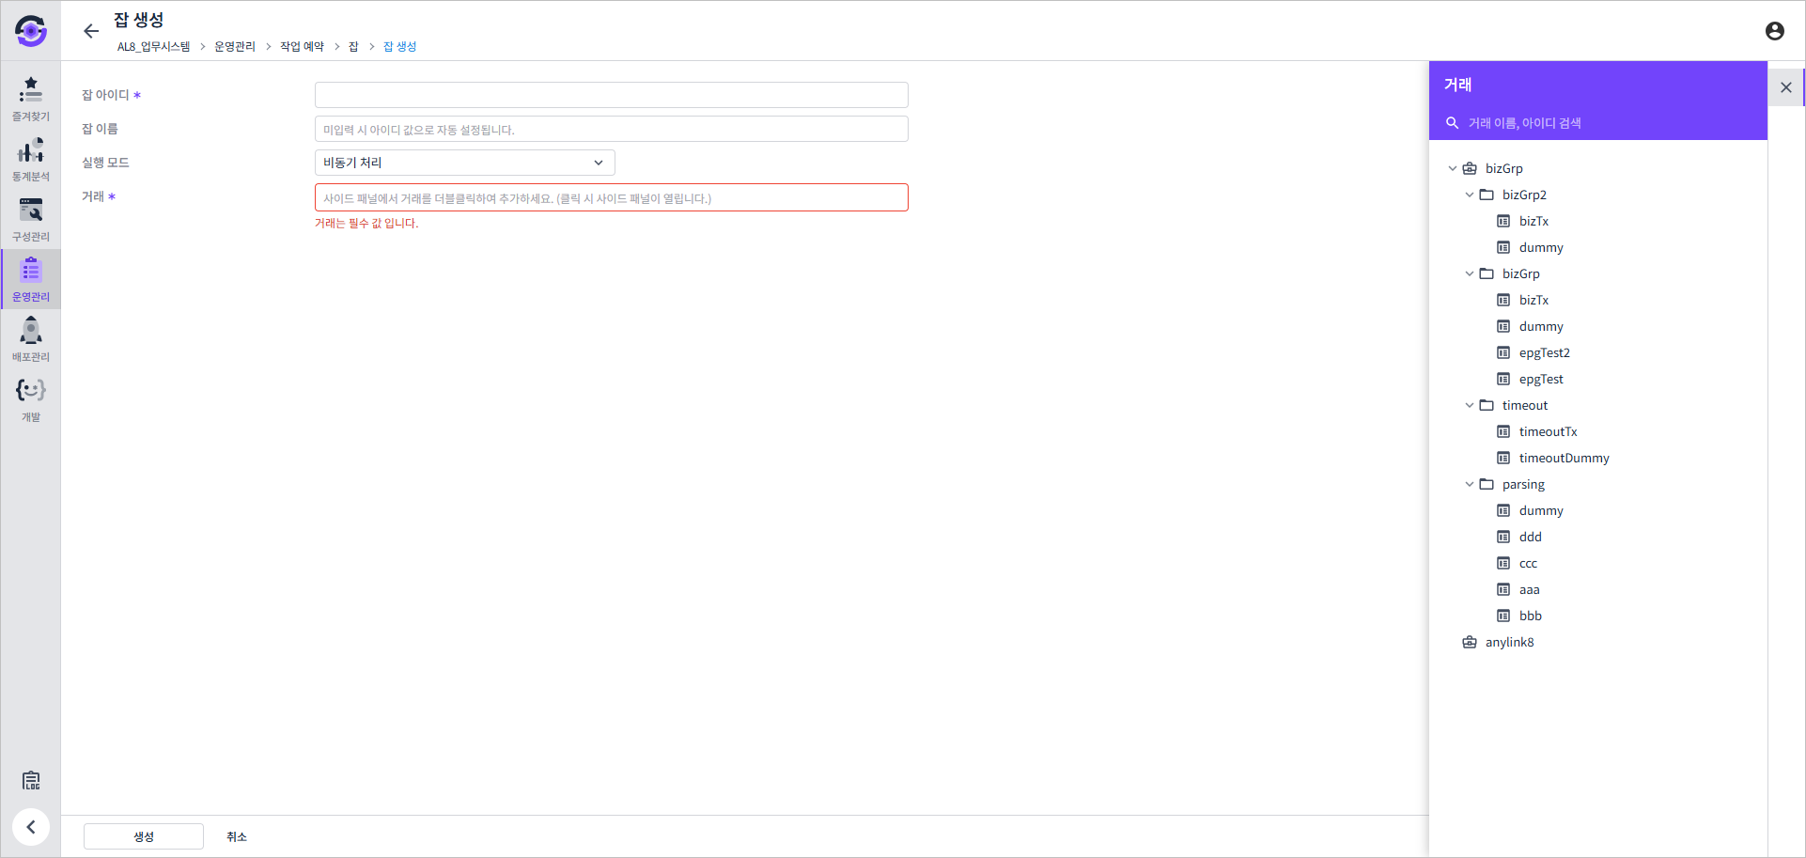This screenshot has width=1806, height=858.
Task: Select bbb tree item
Action: (x=1530, y=616)
